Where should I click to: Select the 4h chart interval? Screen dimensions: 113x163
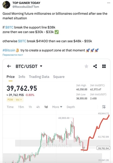click(38, 107)
